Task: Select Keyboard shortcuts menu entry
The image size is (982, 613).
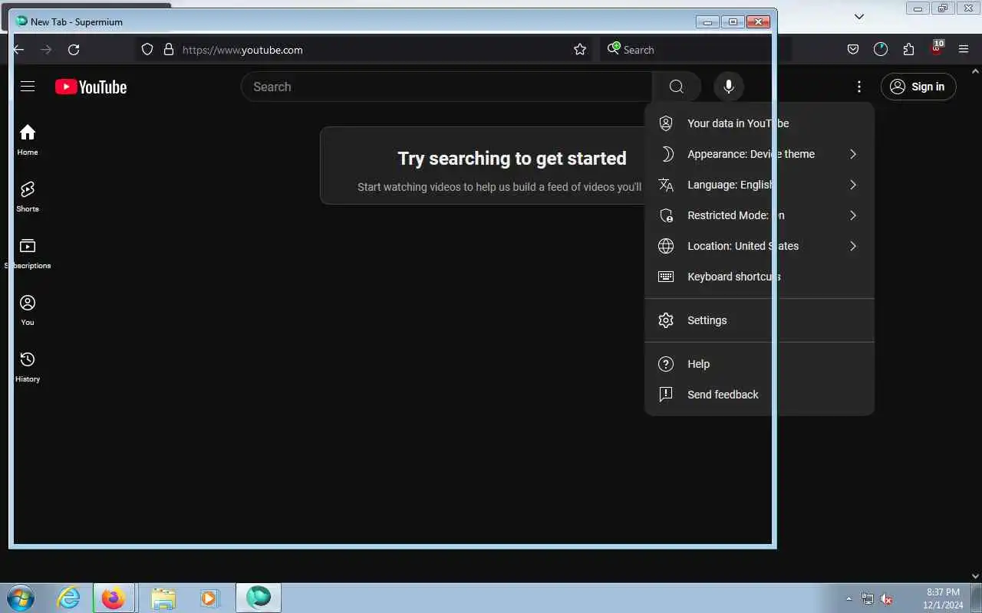Action: coord(760,277)
